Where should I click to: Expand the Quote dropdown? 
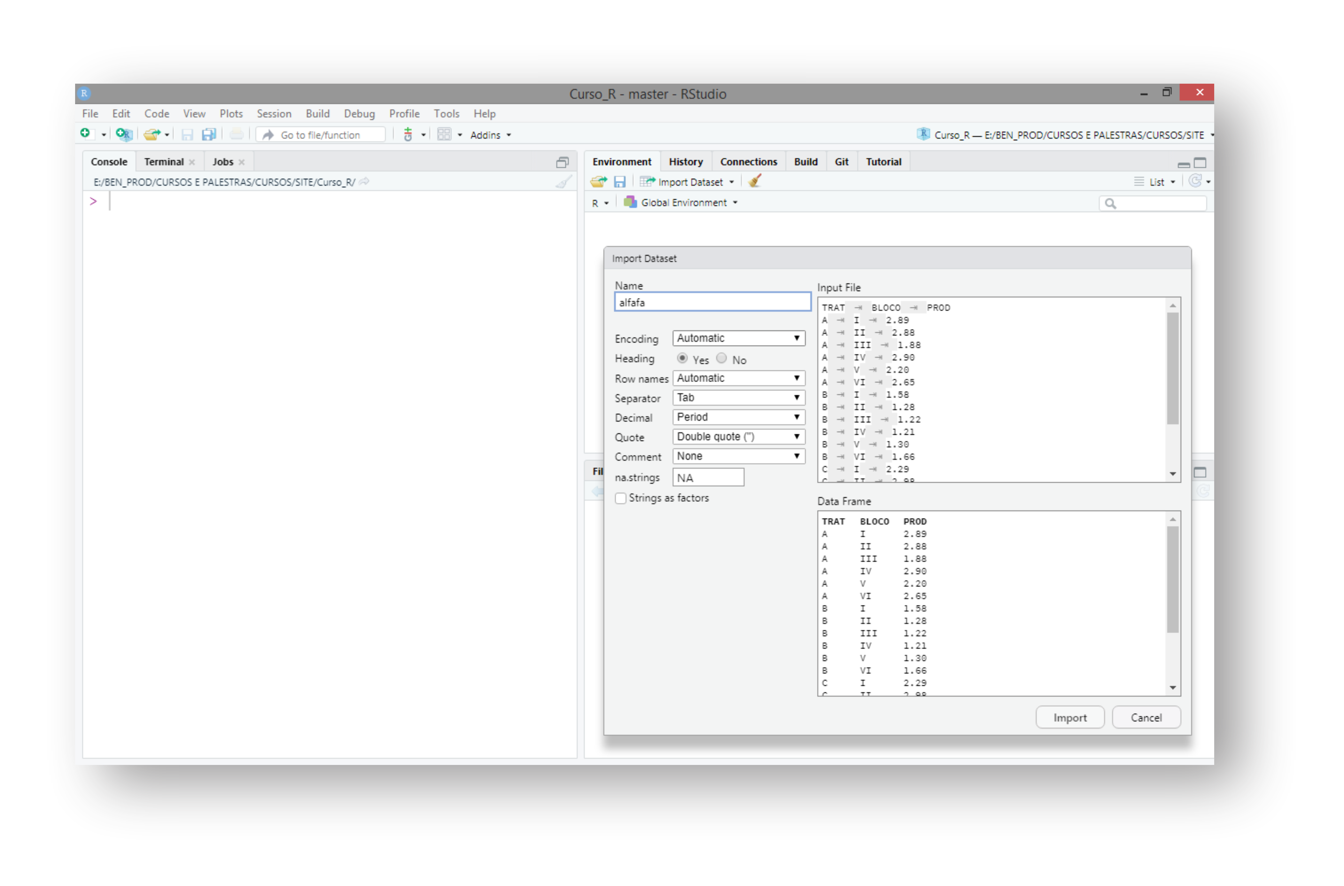coord(739,437)
